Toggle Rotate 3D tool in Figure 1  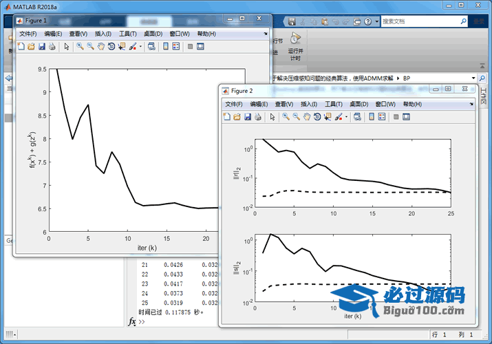(111, 47)
